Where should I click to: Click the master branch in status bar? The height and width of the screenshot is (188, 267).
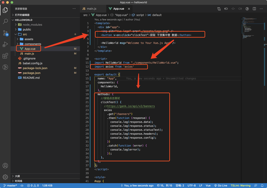pos(10,186)
